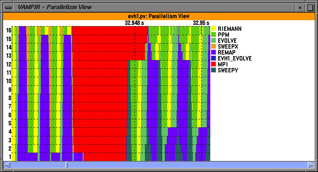Click the y-axis label 1
This screenshot has width=318, height=172.
pos(10,157)
